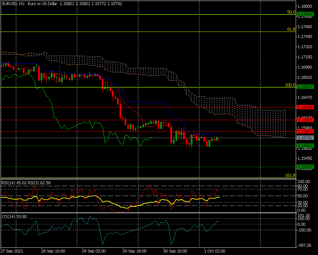
Task: Select the 50.0 Fibonacci level label
Action: point(291,12)
